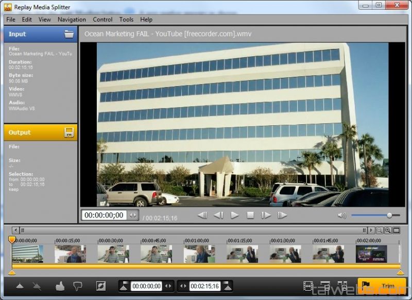412x300 pixels.
Task: Open the Tools menu
Action: 126,20
